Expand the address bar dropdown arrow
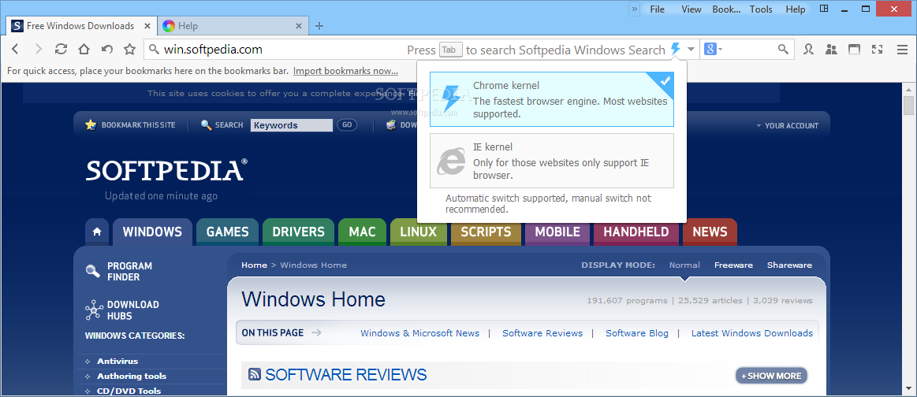 point(691,50)
